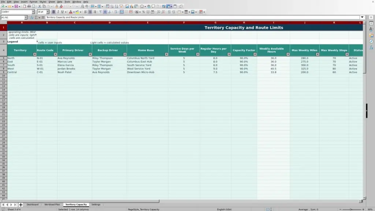
Task: Open the Tools menu
Action: [67, 2]
